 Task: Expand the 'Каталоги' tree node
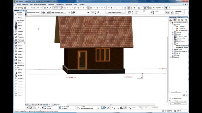(173, 50)
